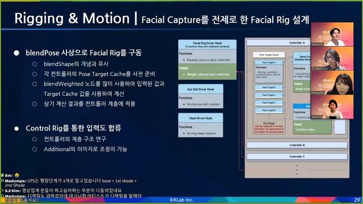The image size is (363, 204).
Task: Click Madumpa's chat message about UTS
Action: pyautogui.click(x=70, y=183)
